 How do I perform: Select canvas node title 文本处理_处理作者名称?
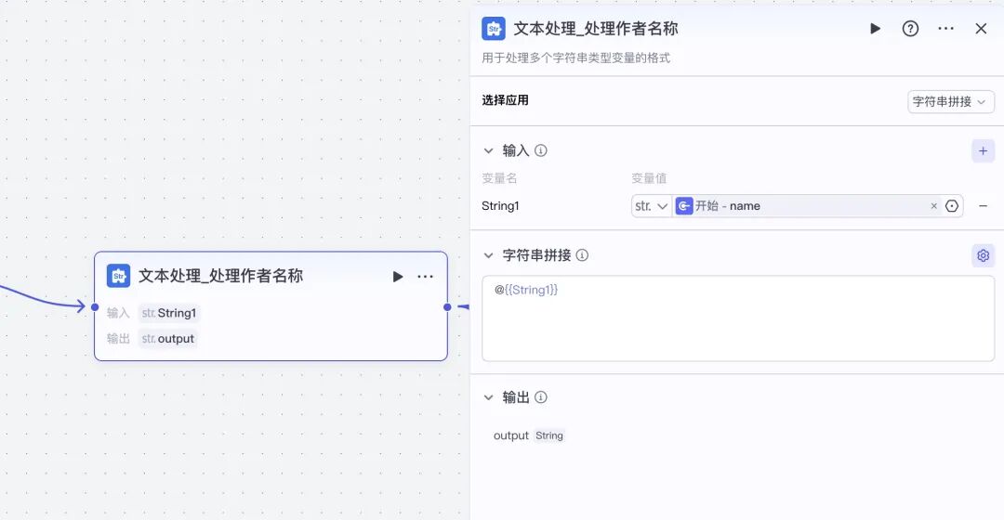220,277
